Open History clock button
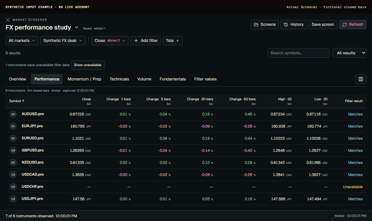372x221 pixels. coord(294,25)
